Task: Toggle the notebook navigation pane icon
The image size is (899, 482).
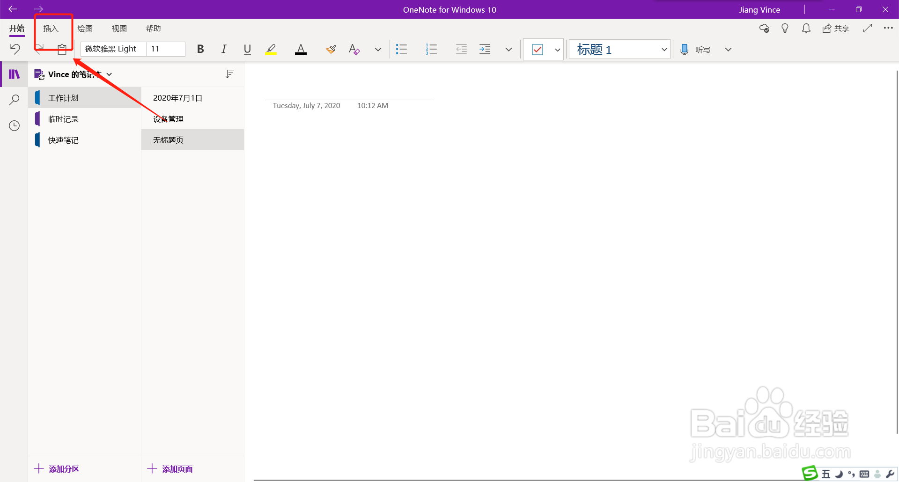Action: 15,74
